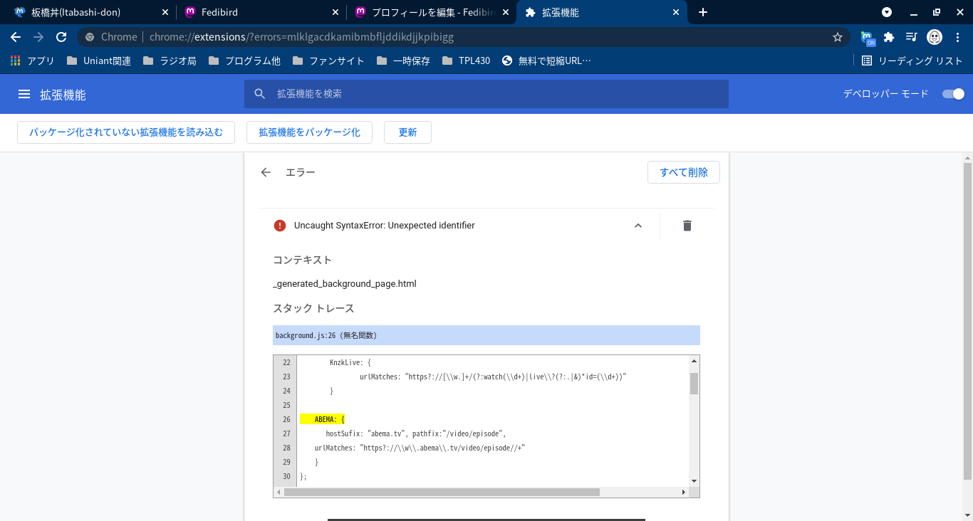Image resolution: width=973 pixels, height=521 pixels.
Task: Click the すべて削除 button
Action: tap(683, 172)
